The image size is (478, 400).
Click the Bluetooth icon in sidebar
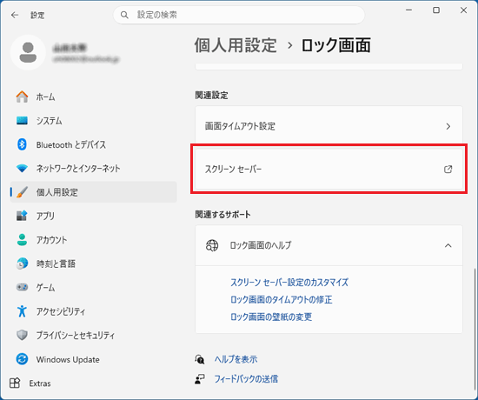[x=22, y=144]
